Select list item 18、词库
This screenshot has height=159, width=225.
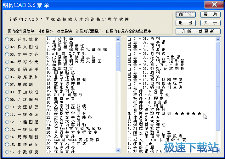point(55,102)
